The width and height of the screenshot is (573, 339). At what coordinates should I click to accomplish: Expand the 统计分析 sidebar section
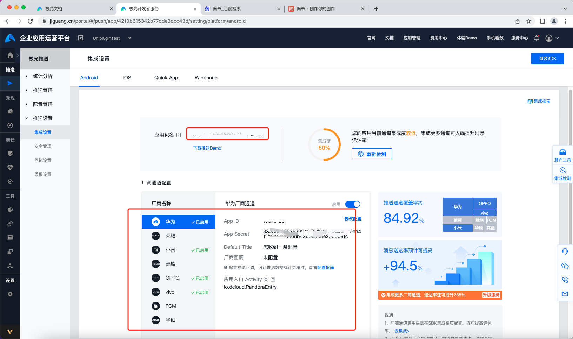[43, 76]
